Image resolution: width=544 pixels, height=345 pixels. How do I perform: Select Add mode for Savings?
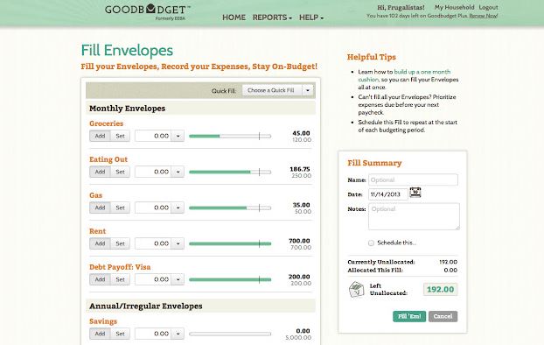point(100,334)
